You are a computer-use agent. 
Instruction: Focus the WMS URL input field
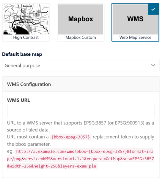(x=81, y=111)
